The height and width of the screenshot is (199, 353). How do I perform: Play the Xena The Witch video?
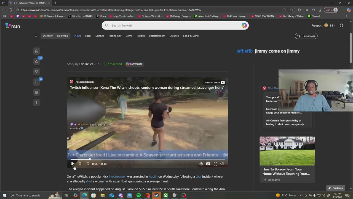[x=73, y=164]
